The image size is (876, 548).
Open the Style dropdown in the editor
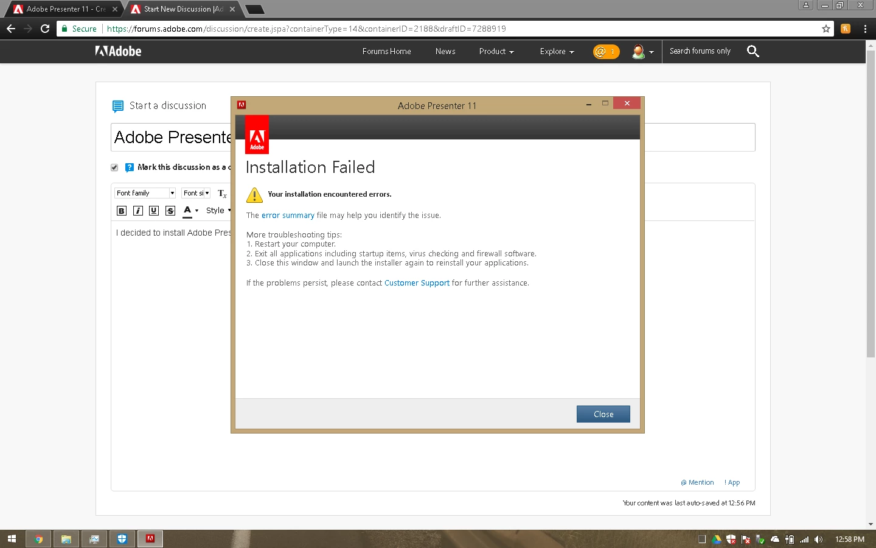(218, 211)
